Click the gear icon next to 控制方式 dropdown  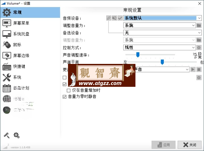199,48
